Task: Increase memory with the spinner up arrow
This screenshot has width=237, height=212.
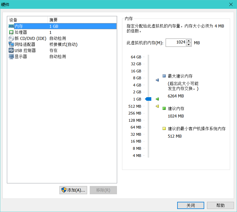Action: pos(188,41)
